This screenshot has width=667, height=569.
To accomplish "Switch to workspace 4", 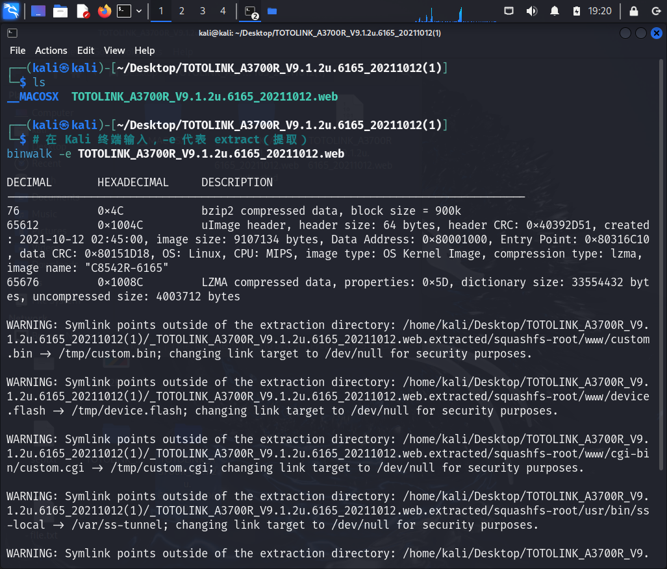I will [223, 11].
